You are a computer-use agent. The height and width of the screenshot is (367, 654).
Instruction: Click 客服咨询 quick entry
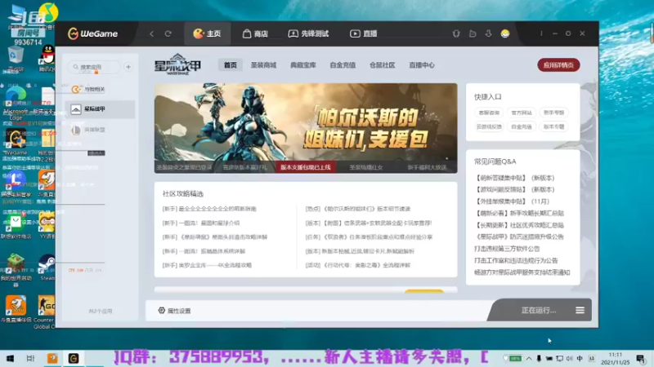coord(489,113)
